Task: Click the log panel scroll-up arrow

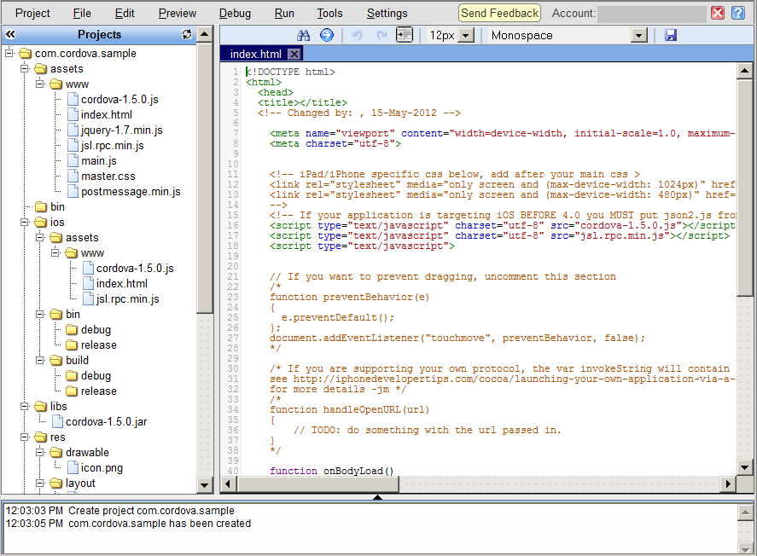Action: (x=745, y=513)
